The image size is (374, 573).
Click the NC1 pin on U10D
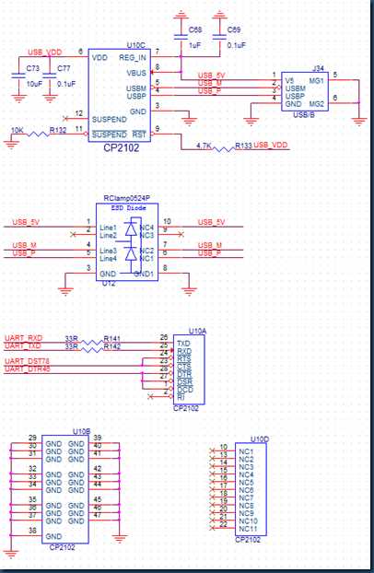246,451
